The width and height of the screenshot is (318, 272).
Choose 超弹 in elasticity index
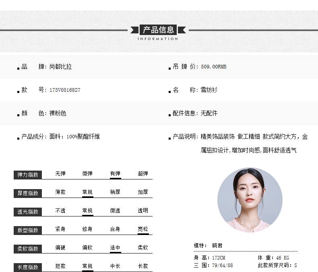click(x=143, y=174)
